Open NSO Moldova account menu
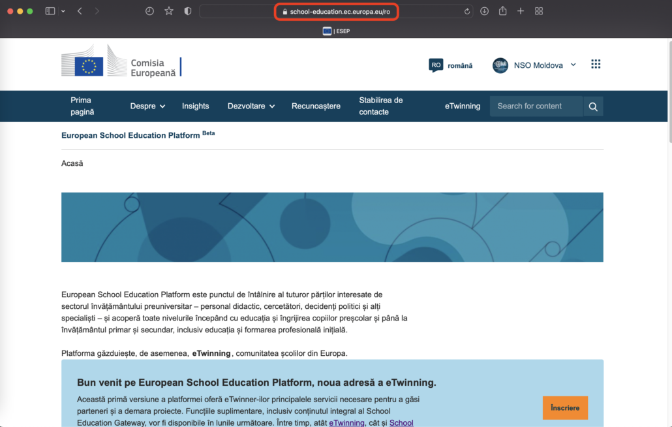Image resolution: width=672 pixels, height=427 pixels. 538,65
